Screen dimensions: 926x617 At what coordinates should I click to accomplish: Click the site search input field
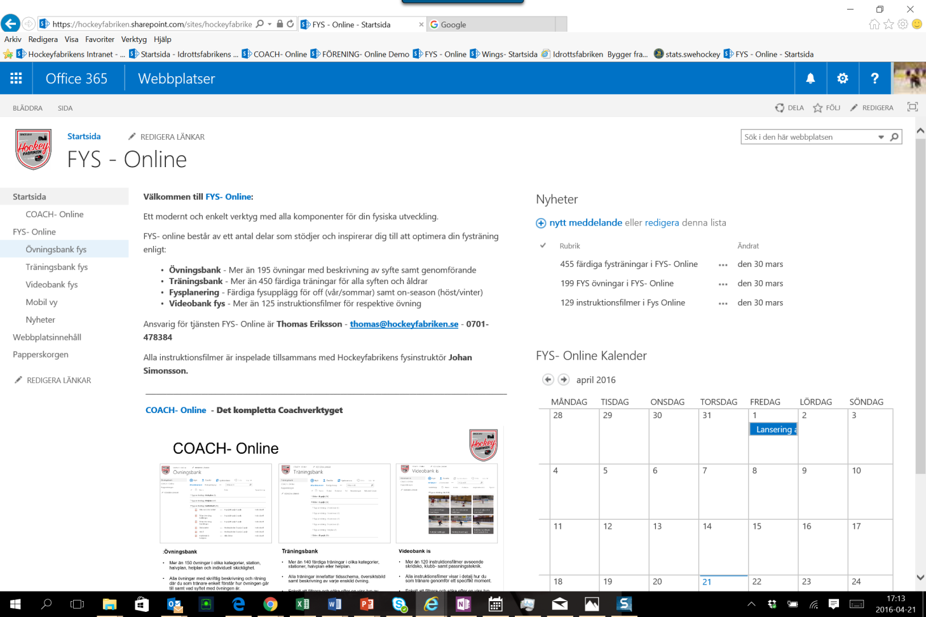tap(809, 137)
